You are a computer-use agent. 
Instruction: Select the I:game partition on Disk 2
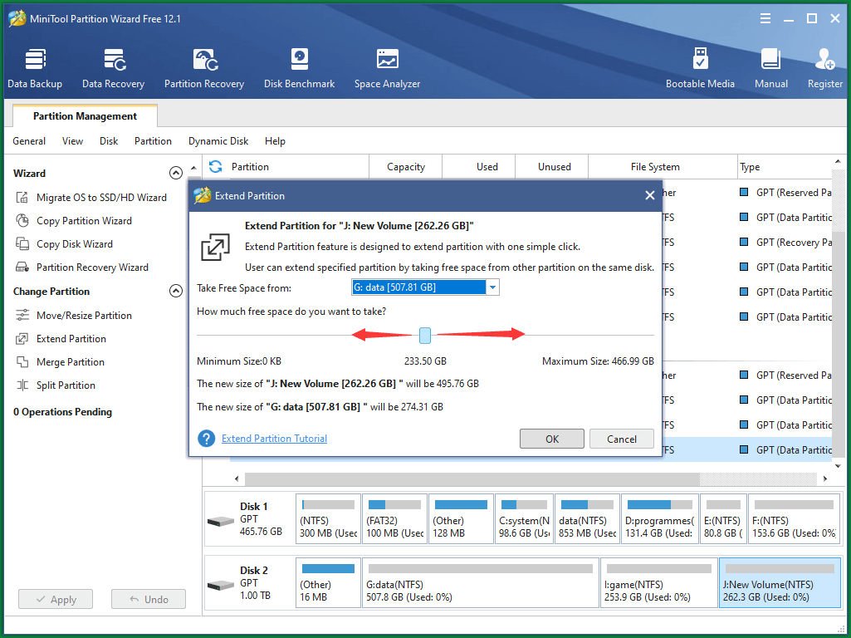659,582
